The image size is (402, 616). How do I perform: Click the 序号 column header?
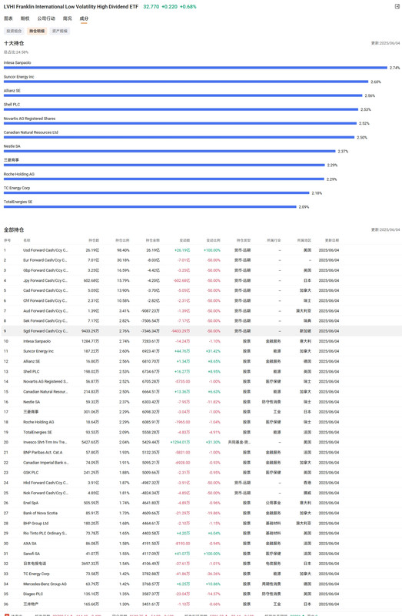(7, 240)
